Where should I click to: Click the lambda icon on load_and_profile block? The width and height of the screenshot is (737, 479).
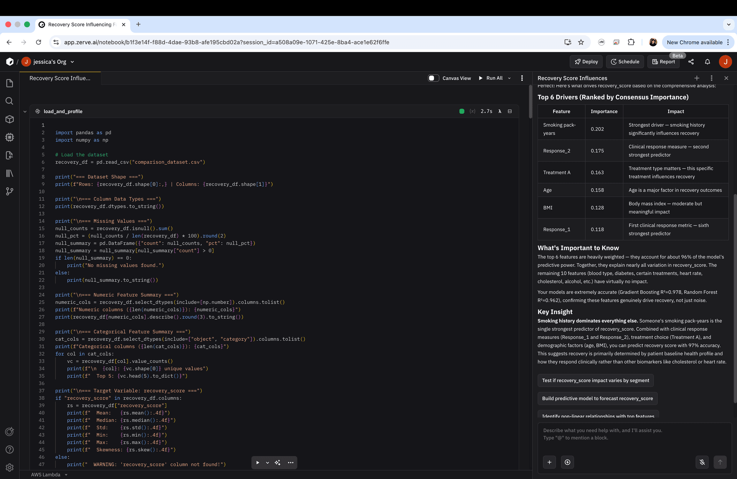(500, 111)
